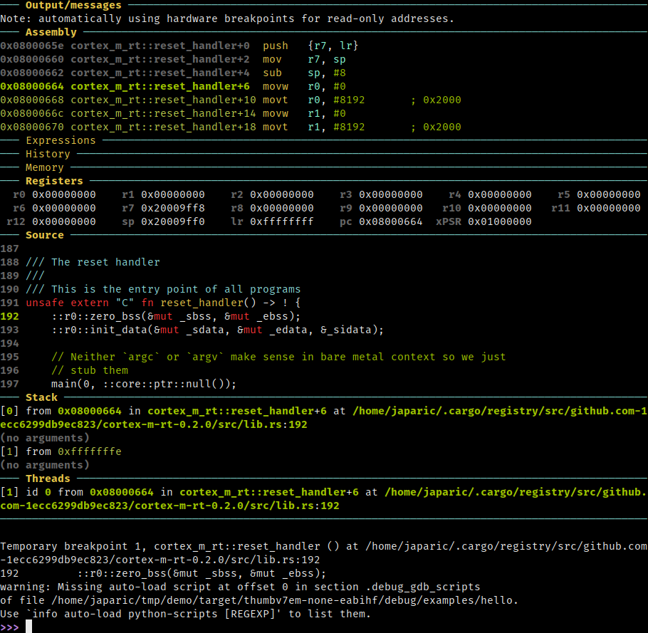648x633 pixels.
Task: Click the Registers section header
Action: (54, 181)
